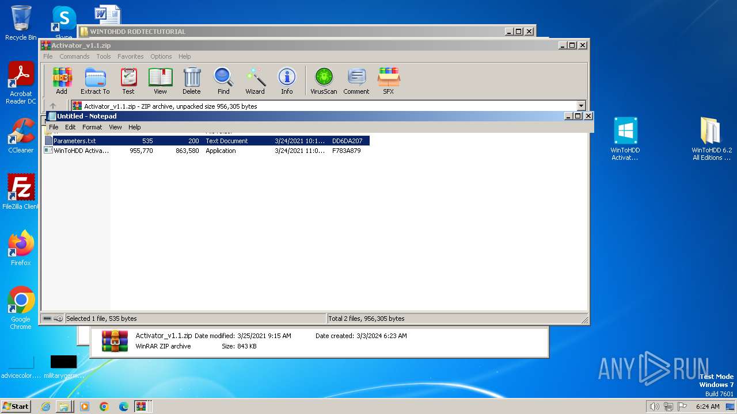Screen dimensions: 737x414
Task: Open WinToHDD Activat... desktop icon
Action: coord(625,139)
